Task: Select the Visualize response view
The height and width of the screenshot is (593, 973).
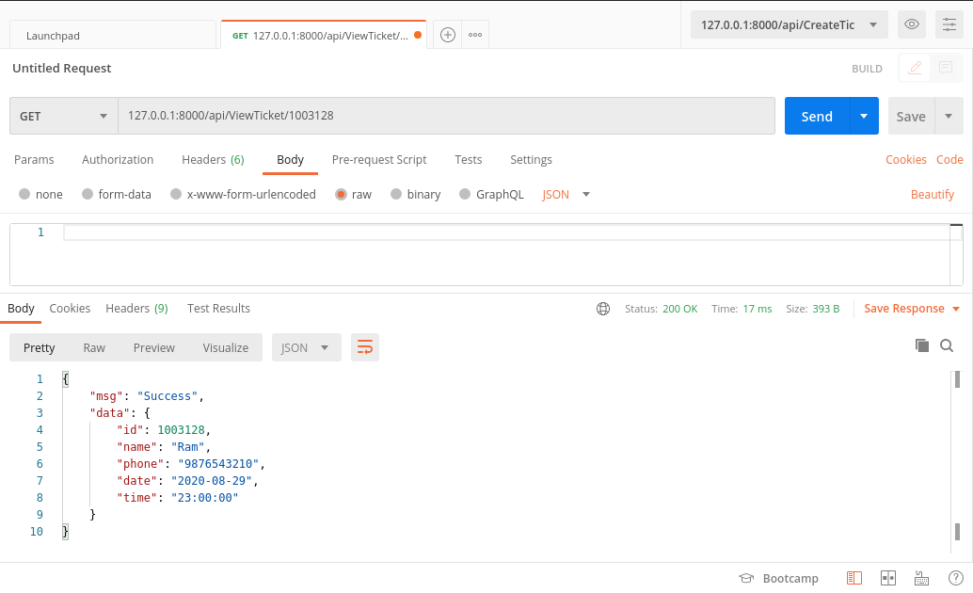Action: tap(225, 347)
